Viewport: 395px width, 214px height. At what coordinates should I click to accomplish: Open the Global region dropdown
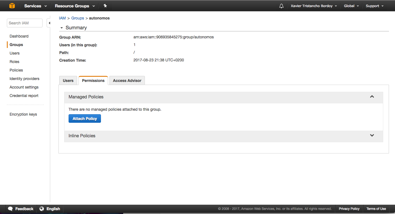click(351, 6)
